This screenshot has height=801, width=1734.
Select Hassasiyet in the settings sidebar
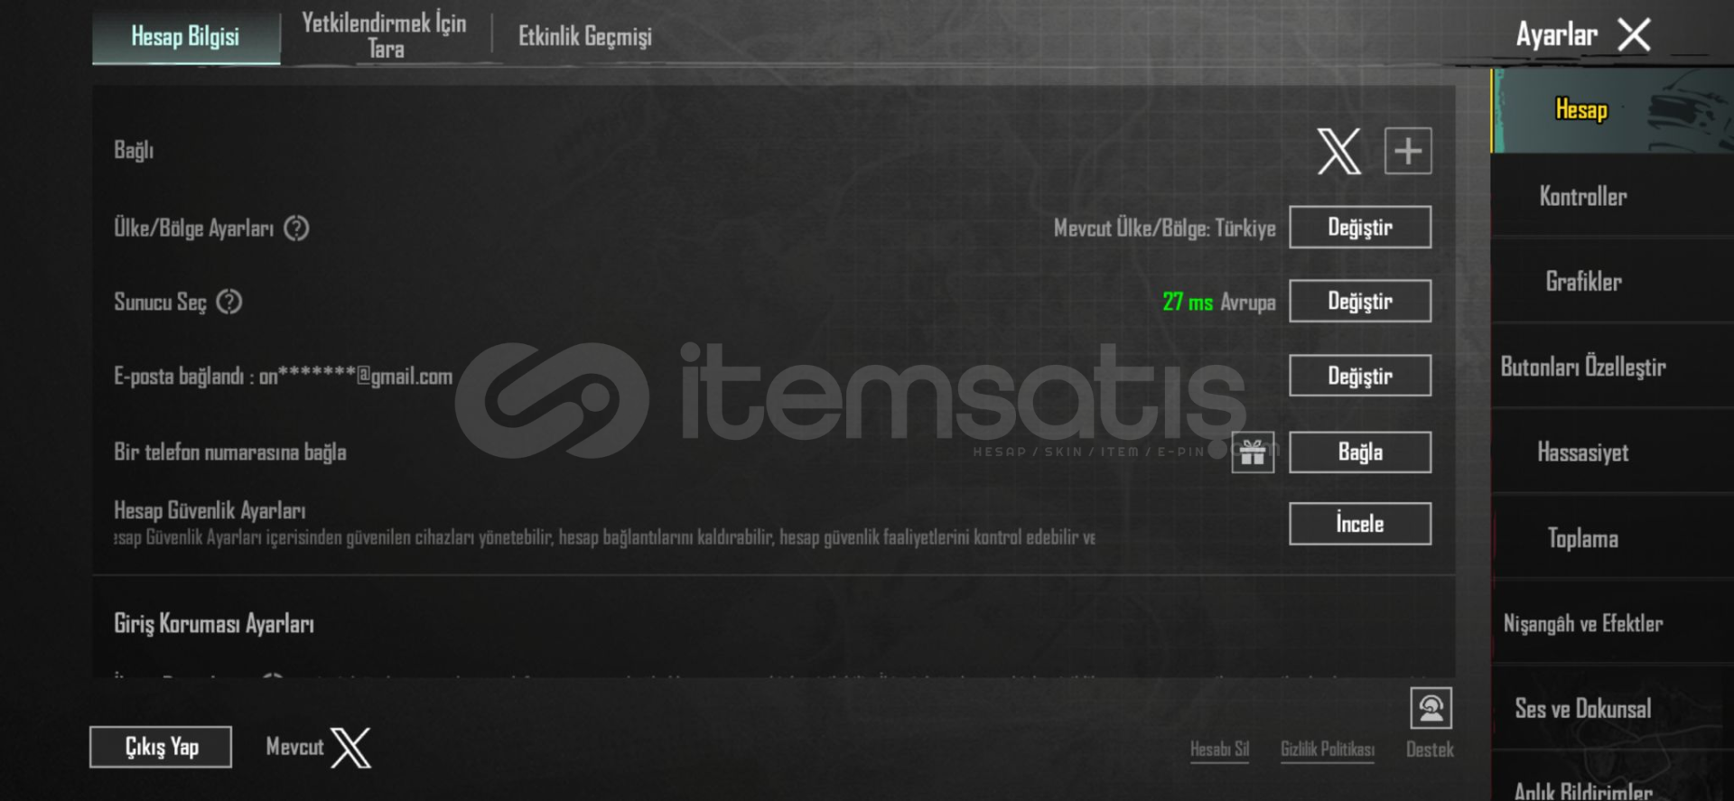click(1583, 452)
